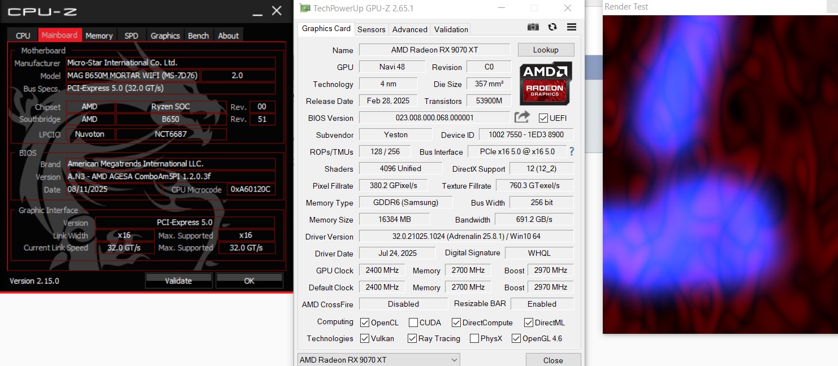Viewport: 838px width, 366px height.
Task: Switch to Graphics tab in CPU-Z
Action: [x=165, y=35]
